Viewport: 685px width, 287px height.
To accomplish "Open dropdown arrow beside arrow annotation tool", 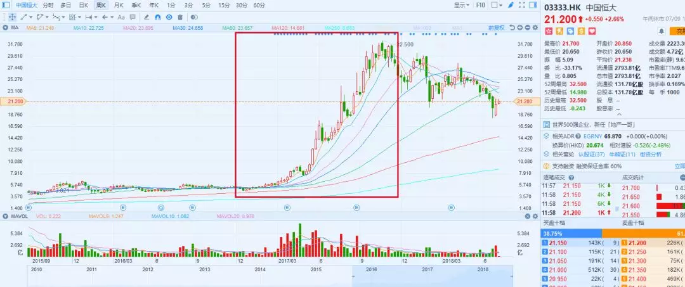I will point(112,18).
